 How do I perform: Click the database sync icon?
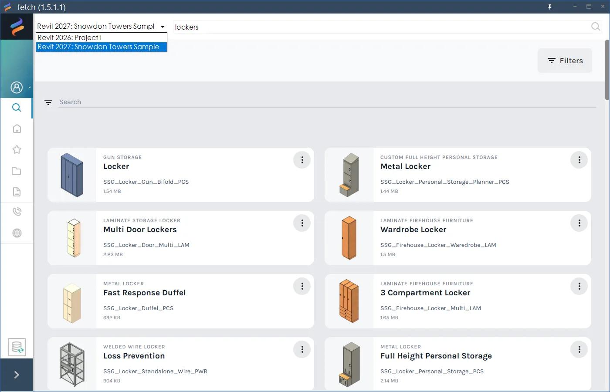(17, 347)
